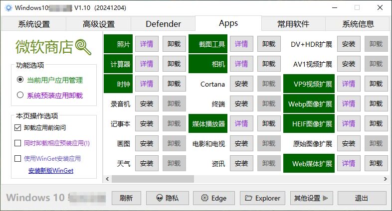Click the app icon in title bar
392x211 pixels.
click(x=8, y=8)
